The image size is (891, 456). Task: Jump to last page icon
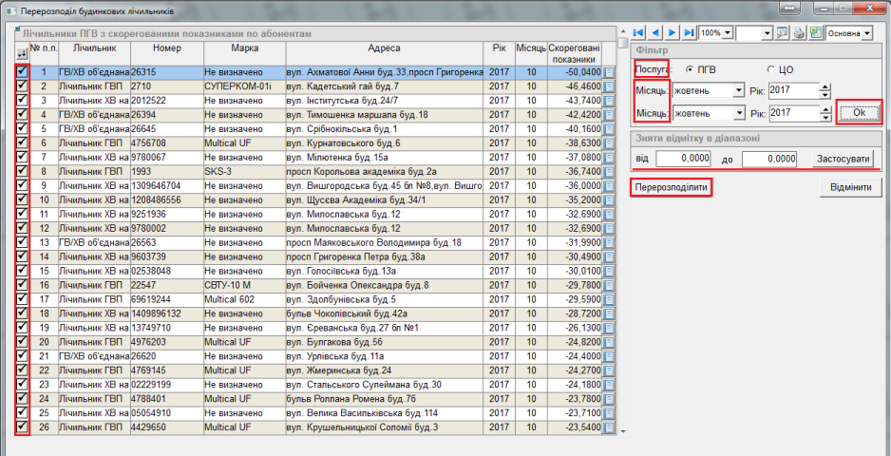pyautogui.click(x=689, y=33)
